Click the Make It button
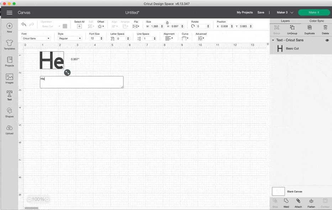This screenshot has height=210, width=332. coord(314,12)
